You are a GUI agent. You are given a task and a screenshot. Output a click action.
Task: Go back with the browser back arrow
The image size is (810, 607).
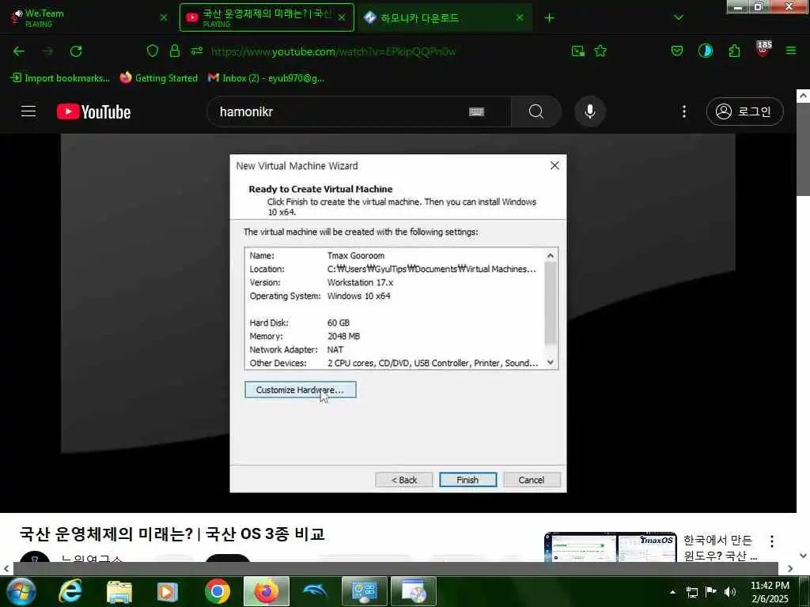pos(19,51)
